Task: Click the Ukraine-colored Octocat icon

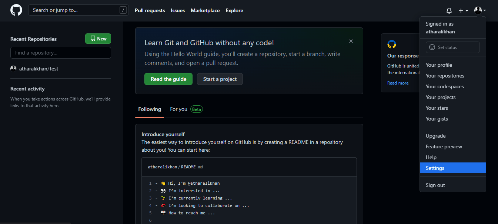Action: coord(392,45)
